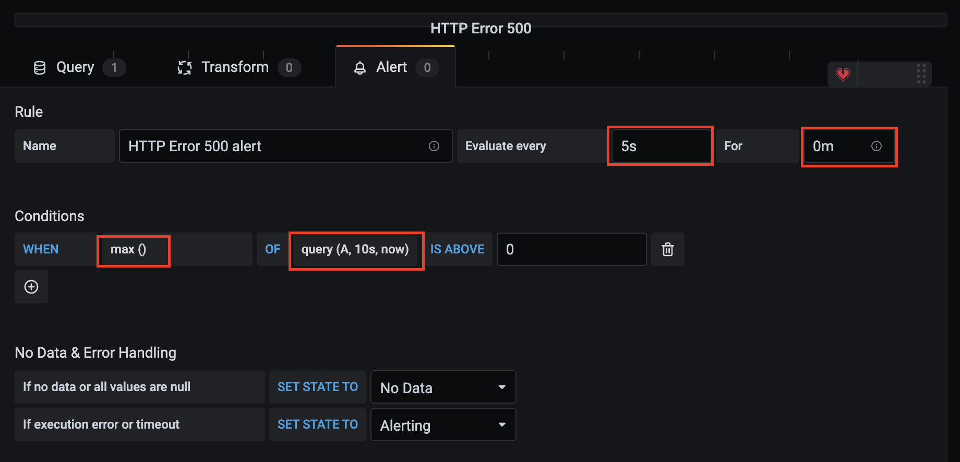960x462 pixels.
Task: Click the Query tab count badge 1
Action: [x=114, y=67]
